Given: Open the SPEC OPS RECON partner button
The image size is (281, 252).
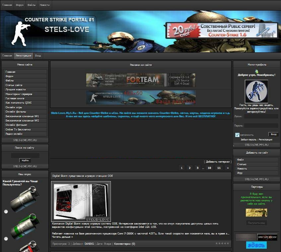Looking at the screenshot, I should tap(267, 237).
